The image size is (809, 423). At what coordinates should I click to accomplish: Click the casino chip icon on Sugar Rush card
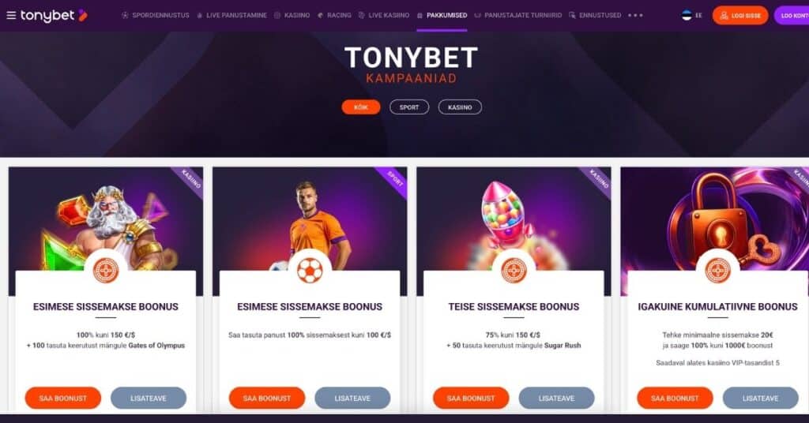514,269
